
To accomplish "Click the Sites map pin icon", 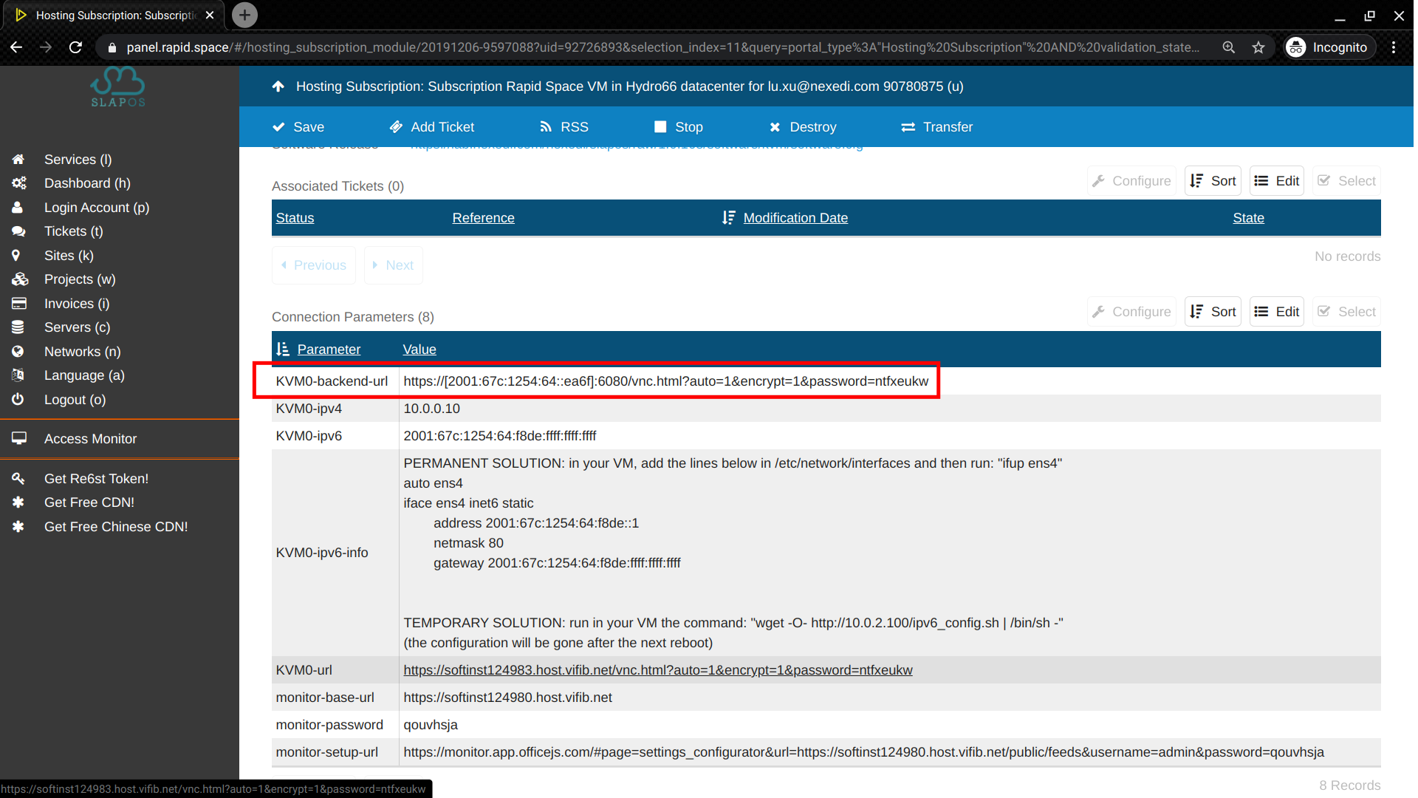I will pyautogui.click(x=16, y=256).
